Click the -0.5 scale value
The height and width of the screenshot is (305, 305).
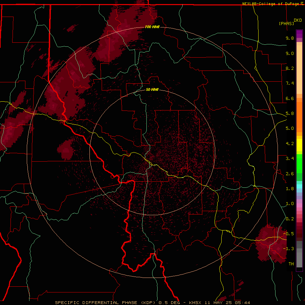(x=288, y=234)
